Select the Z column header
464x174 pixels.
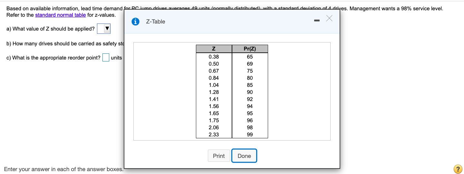pos(214,49)
